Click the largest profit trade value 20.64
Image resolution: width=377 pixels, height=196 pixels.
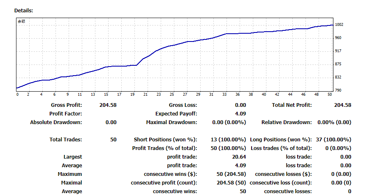[239, 157]
